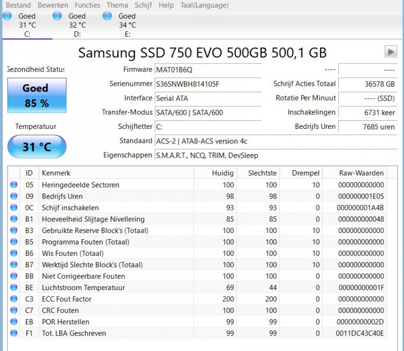The height and width of the screenshot is (351, 404).
Task: Click the Slechtste column header
Action: tap(258, 173)
